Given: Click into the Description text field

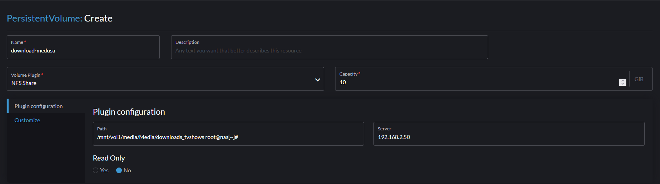Looking at the screenshot, I should (329, 51).
